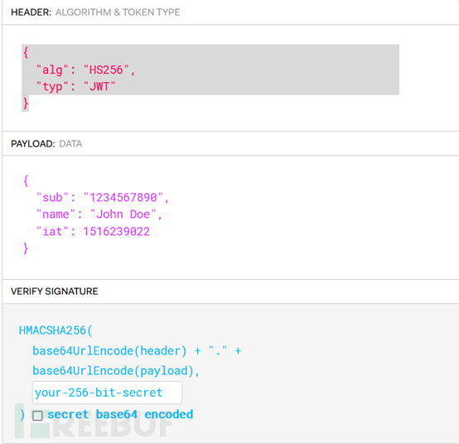The height and width of the screenshot is (444, 459).
Task: Click the your-256-bit-secret input field
Action: 107,393
